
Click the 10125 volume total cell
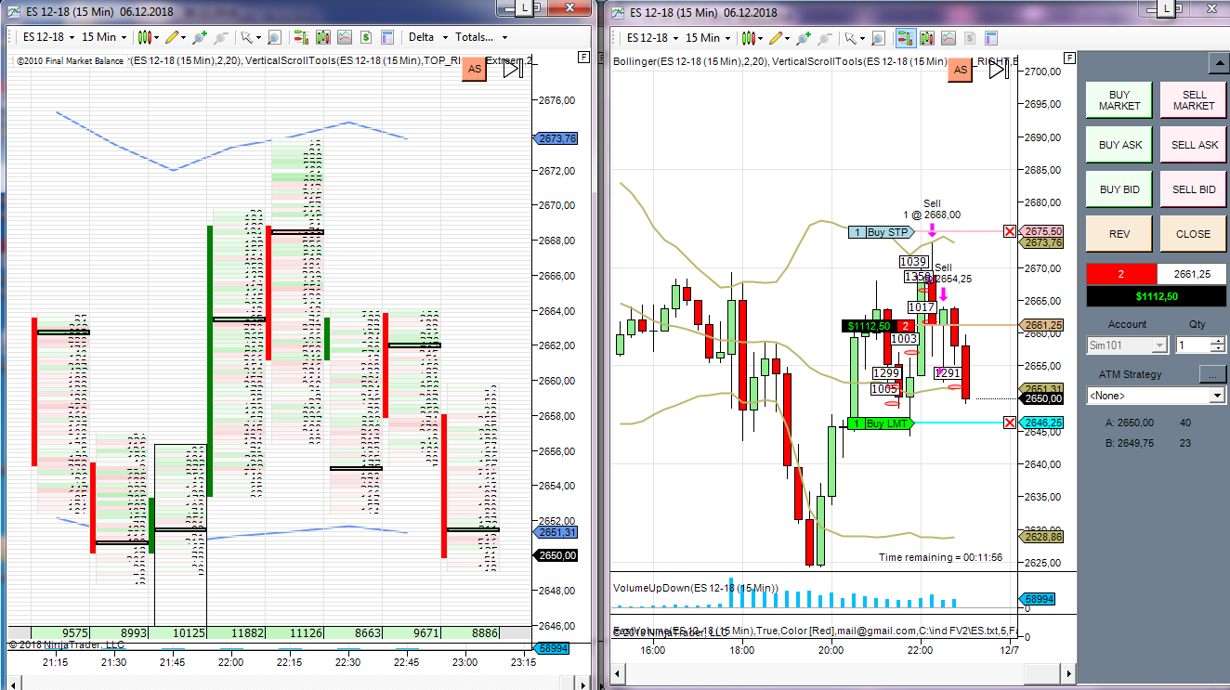point(179,632)
